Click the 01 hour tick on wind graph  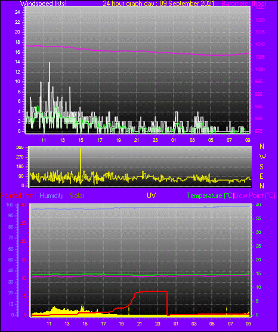[174, 140]
